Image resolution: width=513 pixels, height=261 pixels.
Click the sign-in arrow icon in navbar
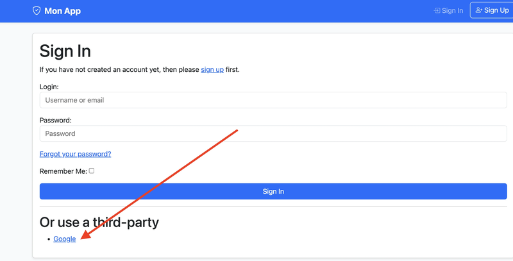(437, 10)
